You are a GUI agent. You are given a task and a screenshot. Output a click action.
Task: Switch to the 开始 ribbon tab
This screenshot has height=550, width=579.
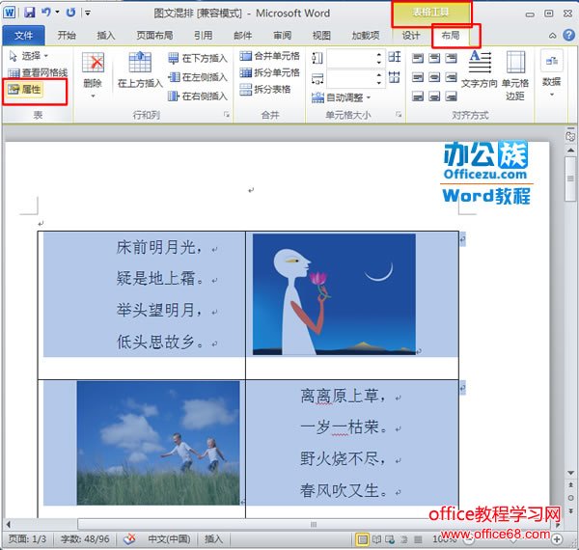(67, 36)
